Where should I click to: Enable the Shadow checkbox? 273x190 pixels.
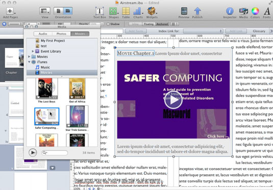[108, 24]
